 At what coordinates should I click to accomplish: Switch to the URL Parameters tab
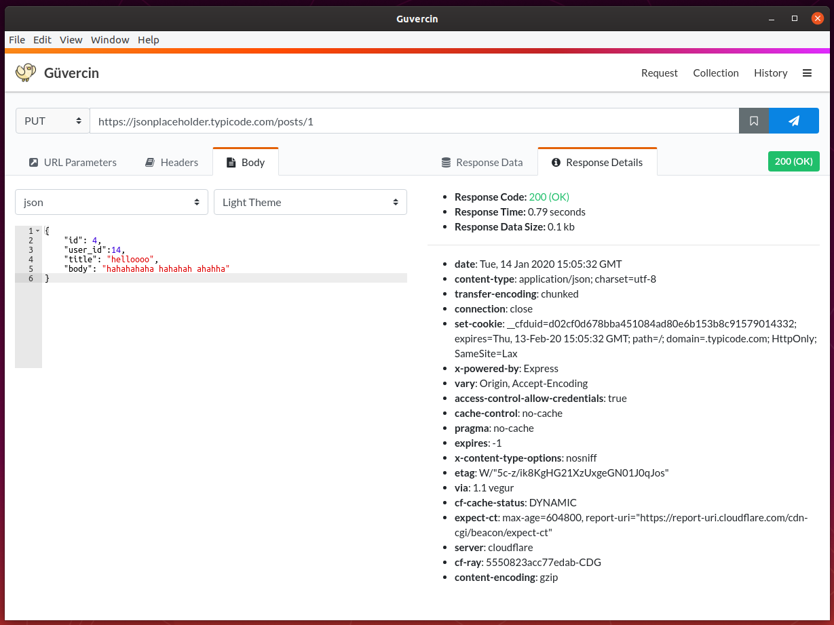tap(73, 162)
